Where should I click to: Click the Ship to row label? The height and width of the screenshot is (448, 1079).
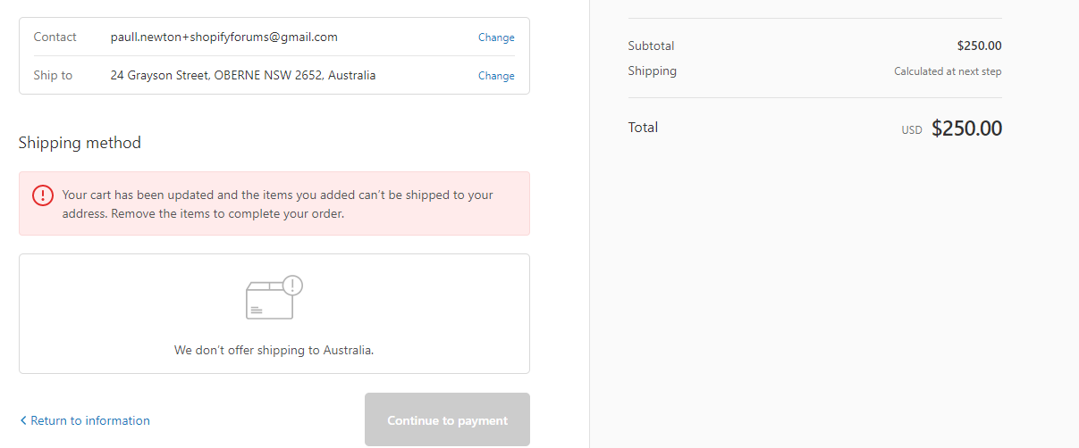coord(53,75)
